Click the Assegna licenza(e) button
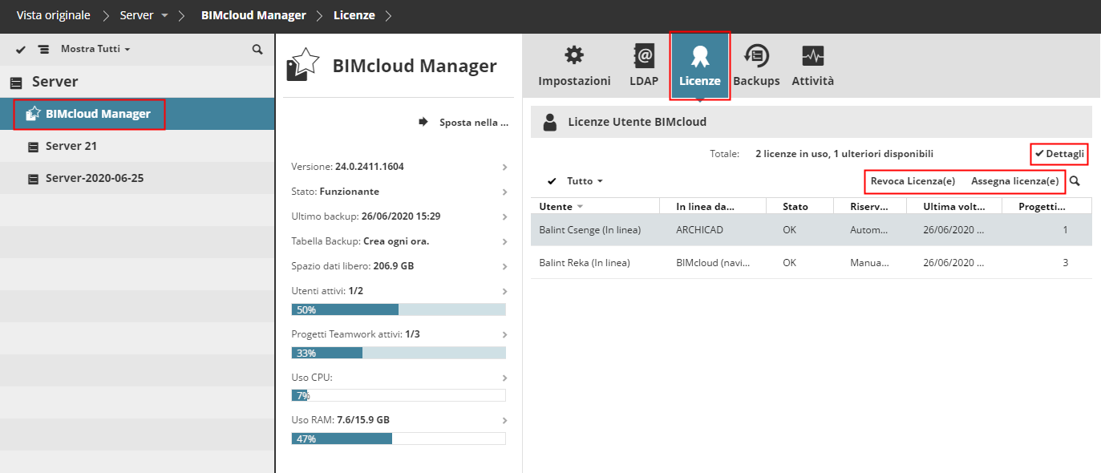This screenshot has height=473, width=1101. click(x=1014, y=181)
